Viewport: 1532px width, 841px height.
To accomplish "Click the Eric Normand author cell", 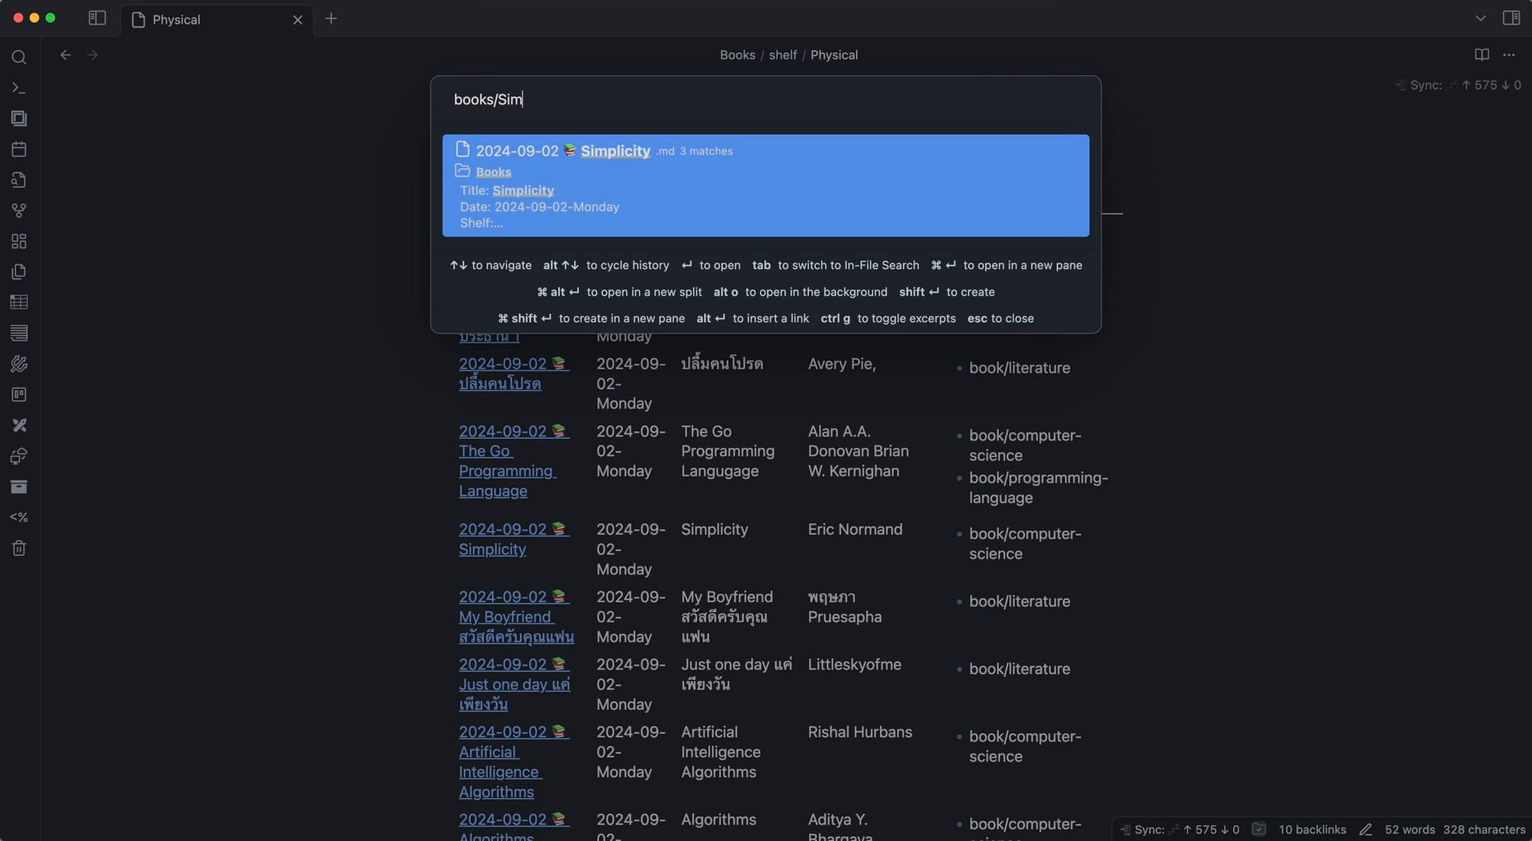I will tap(855, 529).
